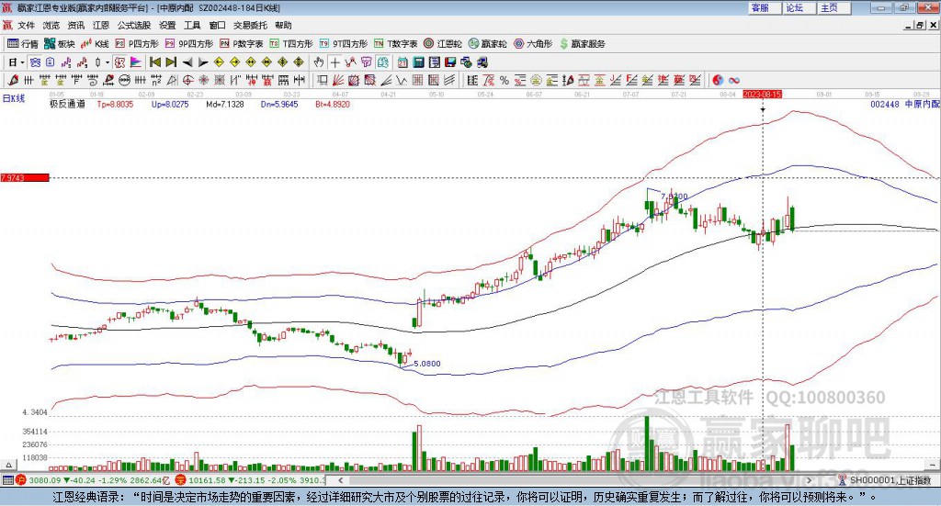
Task: Toggle the crosshair cursor tool
Action: coord(334,62)
